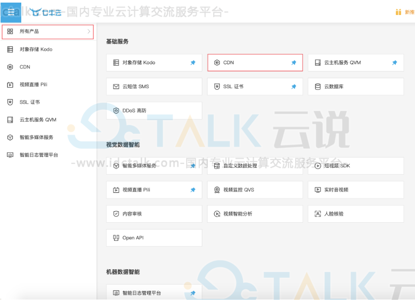Click sidebar SSL 证书 shield icon
The image size is (415, 300).
(10, 102)
